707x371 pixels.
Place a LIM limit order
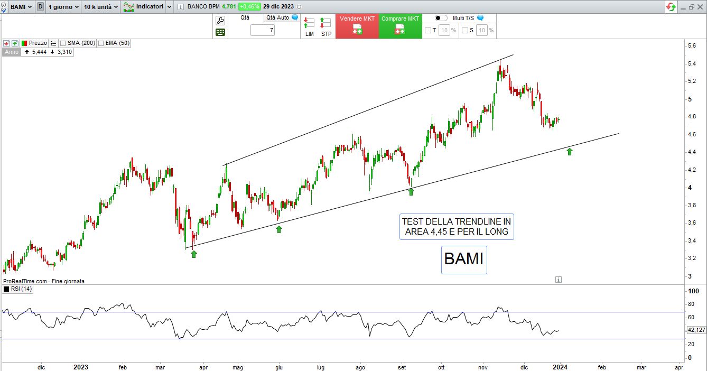[309, 26]
